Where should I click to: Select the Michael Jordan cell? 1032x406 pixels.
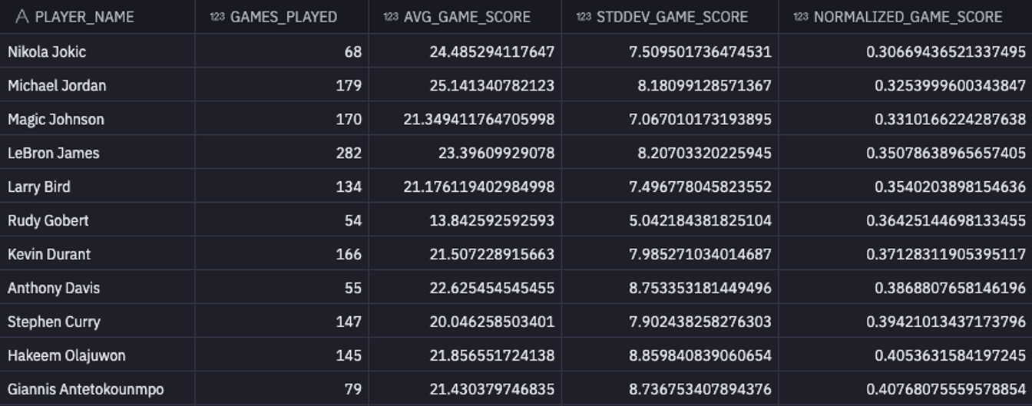(97, 85)
